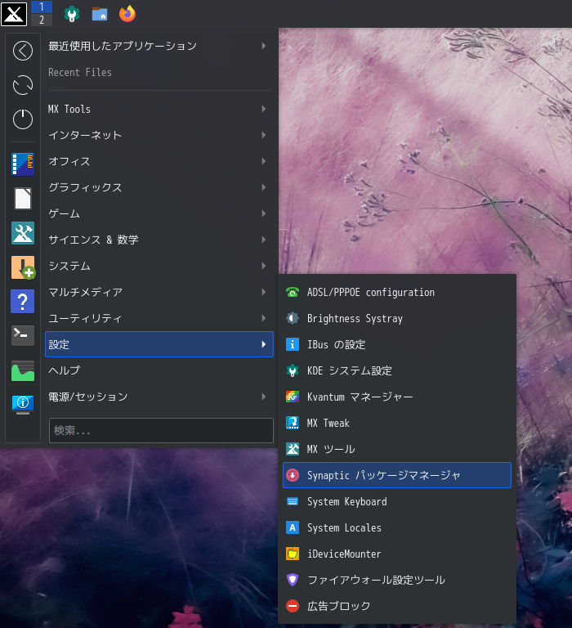Viewport: 572px width, 628px height.
Task: Click the 検索 search field
Action: 161,431
